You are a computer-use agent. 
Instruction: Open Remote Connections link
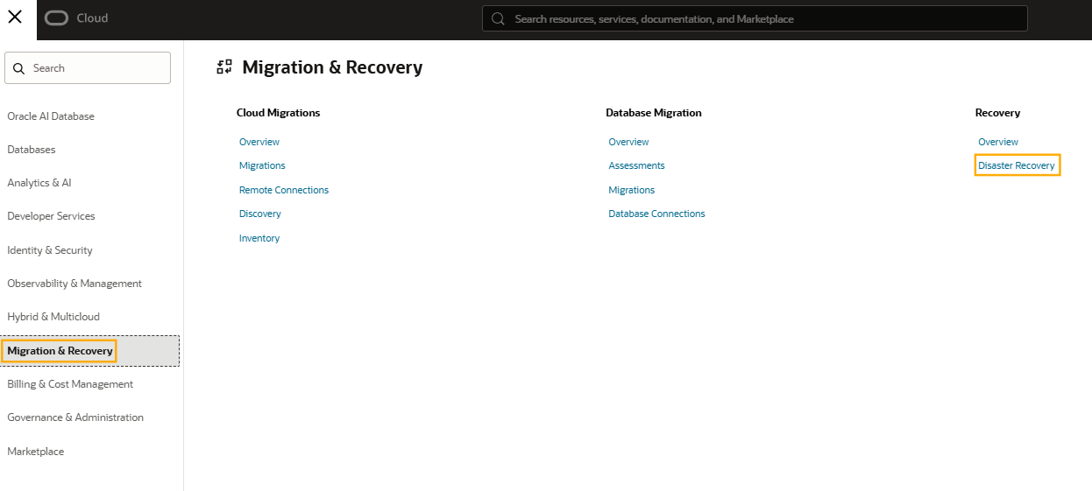click(284, 190)
